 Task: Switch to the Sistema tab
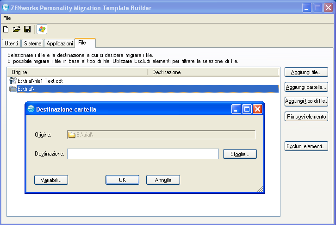coord(32,43)
